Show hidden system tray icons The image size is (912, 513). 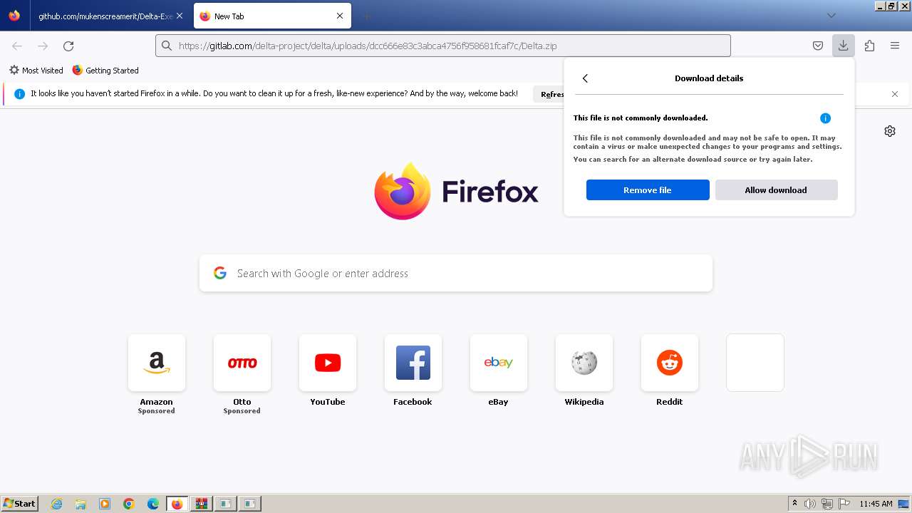click(794, 504)
